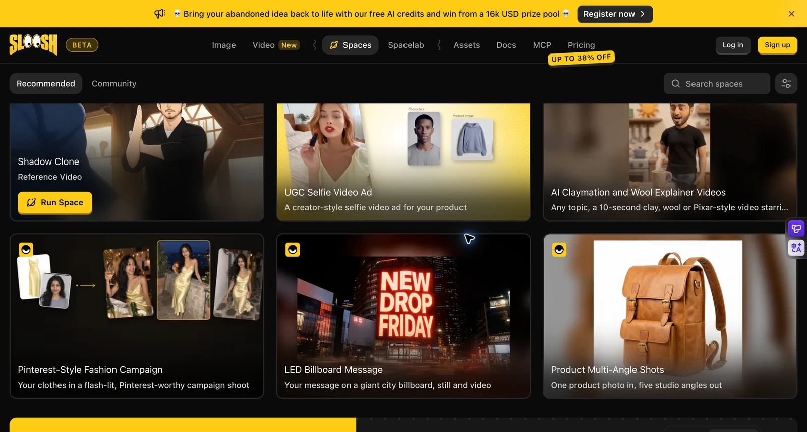
Task: Open Assets page
Action: tap(467, 45)
